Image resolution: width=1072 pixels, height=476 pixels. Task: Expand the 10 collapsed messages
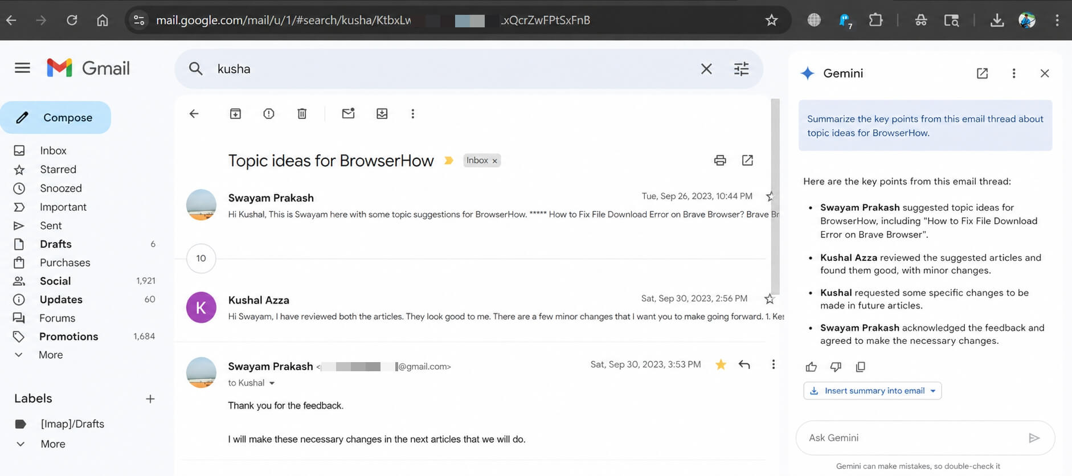[201, 258]
